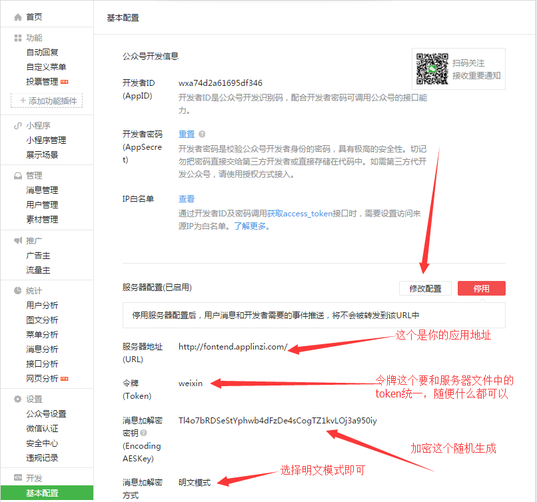Click the 服务器配置(已启用) heading
This screenshot has height=502, width=537.
pos(157,288)
